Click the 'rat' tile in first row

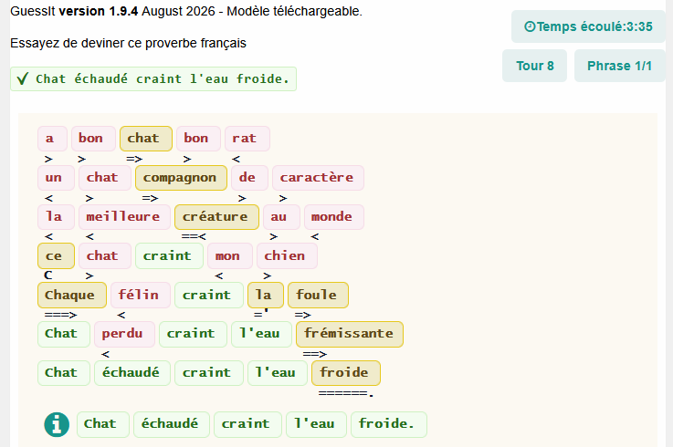click(x=247, y=139)
